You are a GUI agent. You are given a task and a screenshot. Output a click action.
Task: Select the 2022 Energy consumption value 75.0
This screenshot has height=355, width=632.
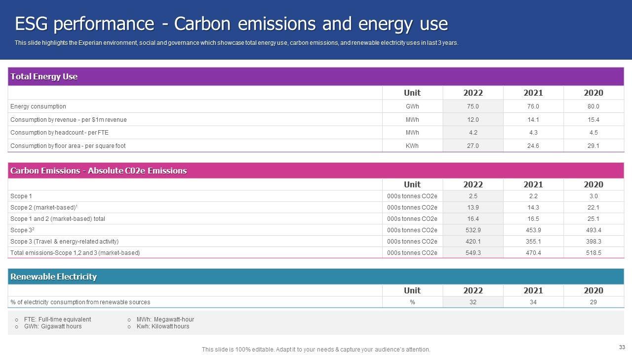tap(473, 106)
